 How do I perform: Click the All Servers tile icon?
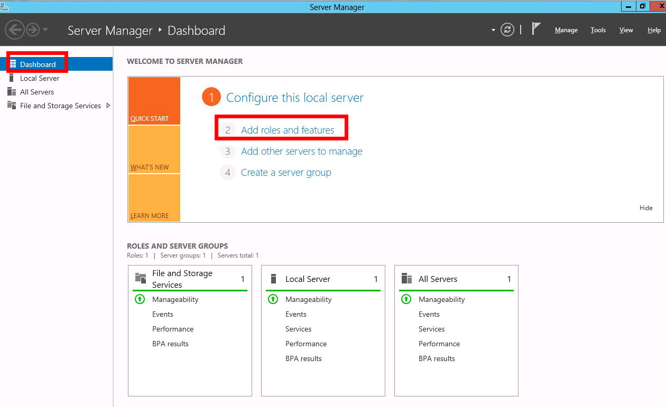point(406,278)
